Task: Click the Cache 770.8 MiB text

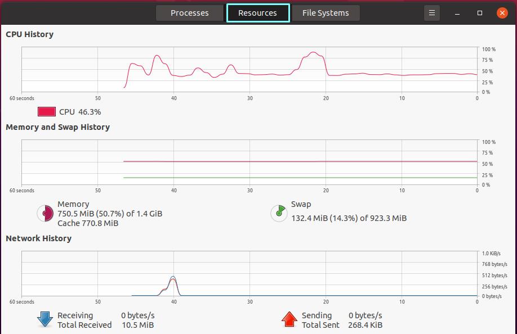Action: pos(88,223)
